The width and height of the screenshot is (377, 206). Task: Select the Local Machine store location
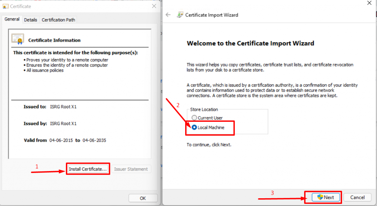tap(194, 128)
